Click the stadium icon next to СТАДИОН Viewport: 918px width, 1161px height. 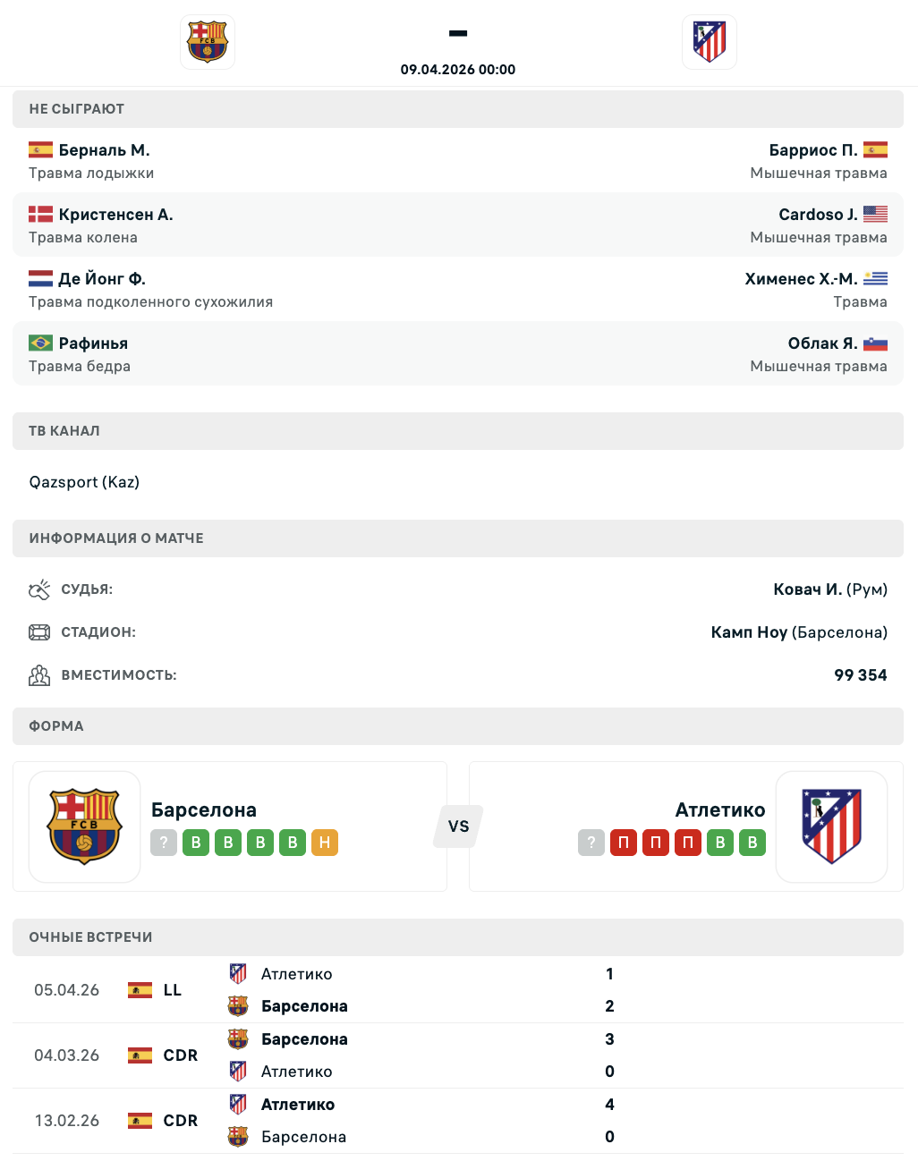click(x=39, y=632)
